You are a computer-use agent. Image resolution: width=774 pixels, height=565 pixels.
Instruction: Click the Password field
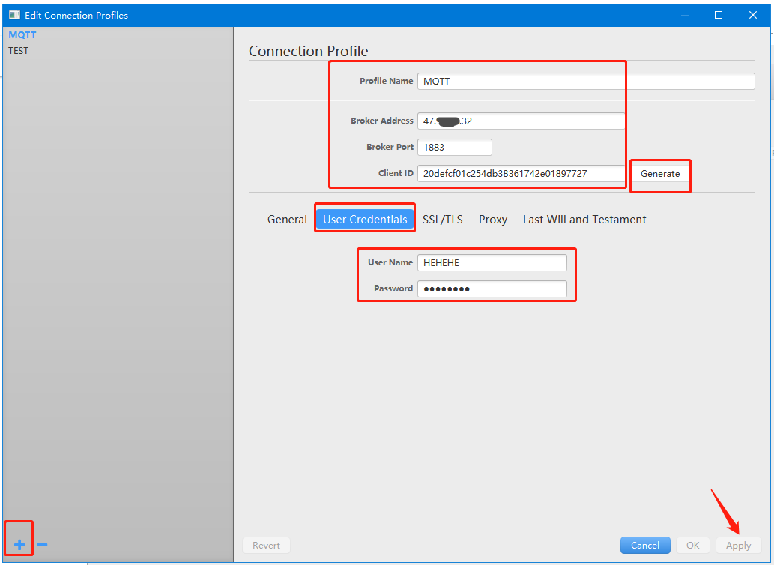492,288
